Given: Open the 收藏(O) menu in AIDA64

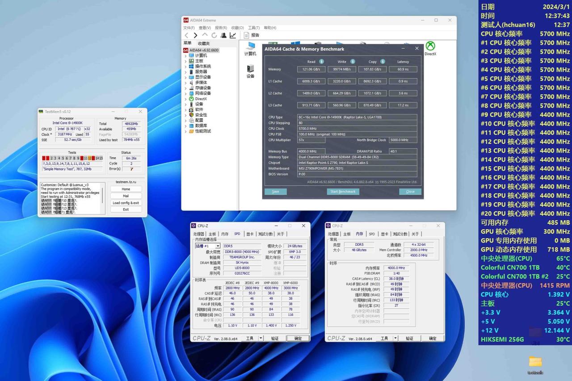Looking at the screenshot, I should [x=237, y=28].
